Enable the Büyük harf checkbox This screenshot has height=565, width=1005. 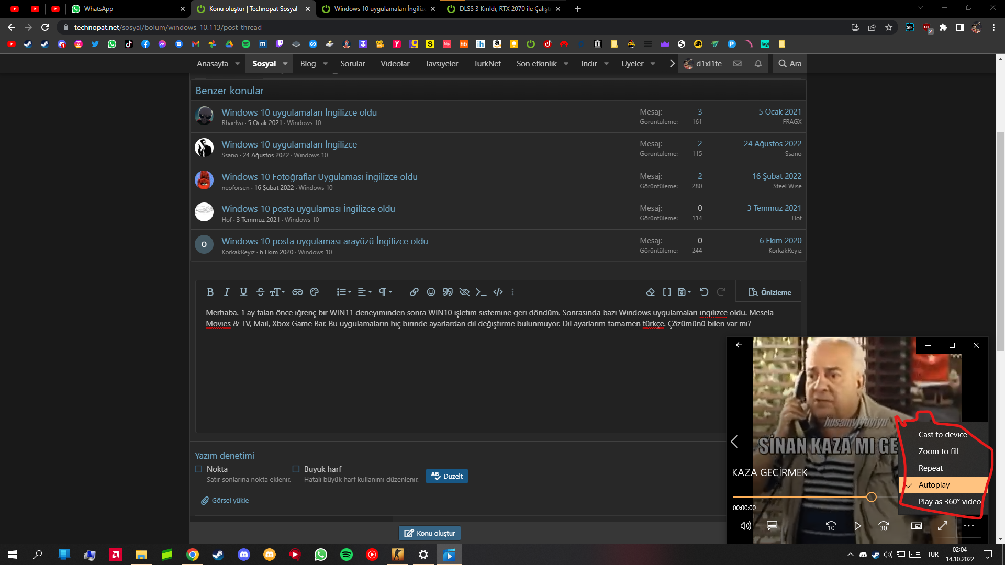296,469
